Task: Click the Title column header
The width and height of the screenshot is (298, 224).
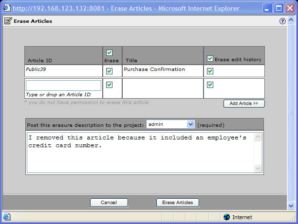Action: (163, 55)
